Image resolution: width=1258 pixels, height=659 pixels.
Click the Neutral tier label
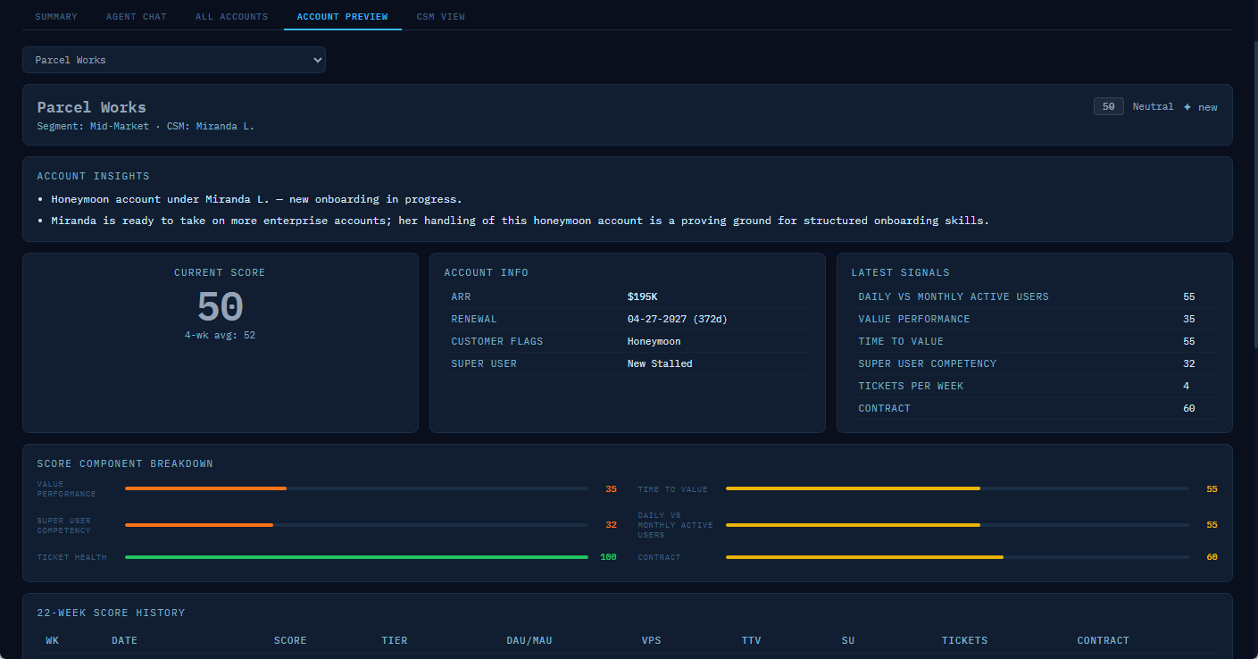click(x=1153, y=106)
